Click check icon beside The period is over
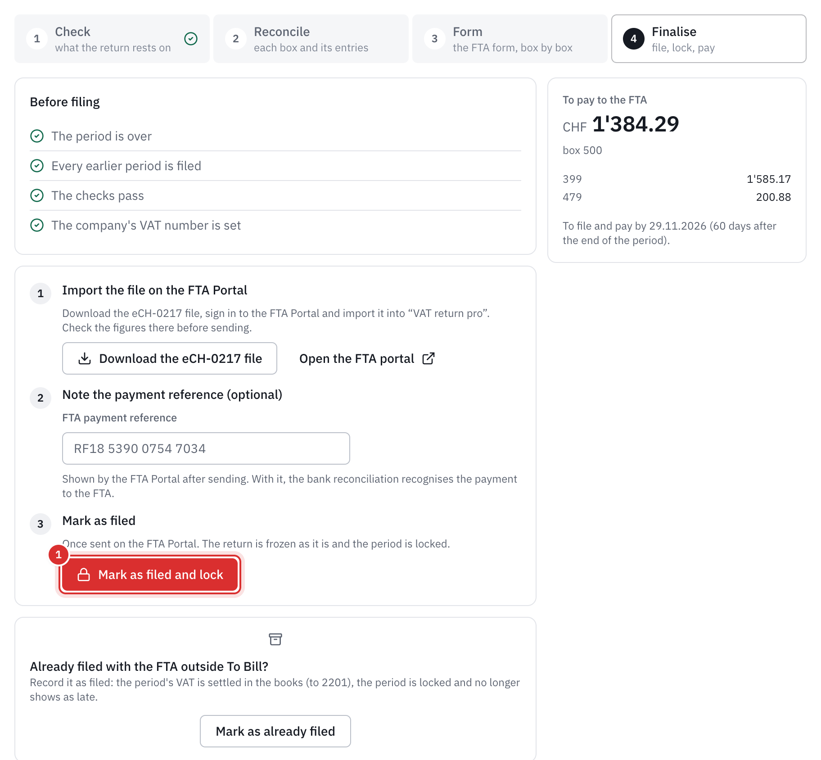 37,136
